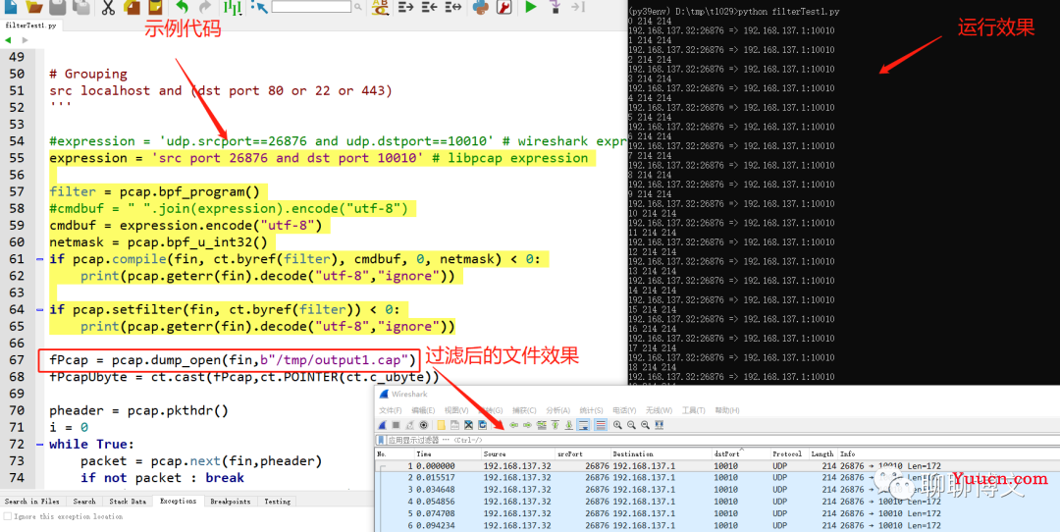The image size is (1060, 532).
Task: Open the Exceptions tab
Action: tap(178, 502)
